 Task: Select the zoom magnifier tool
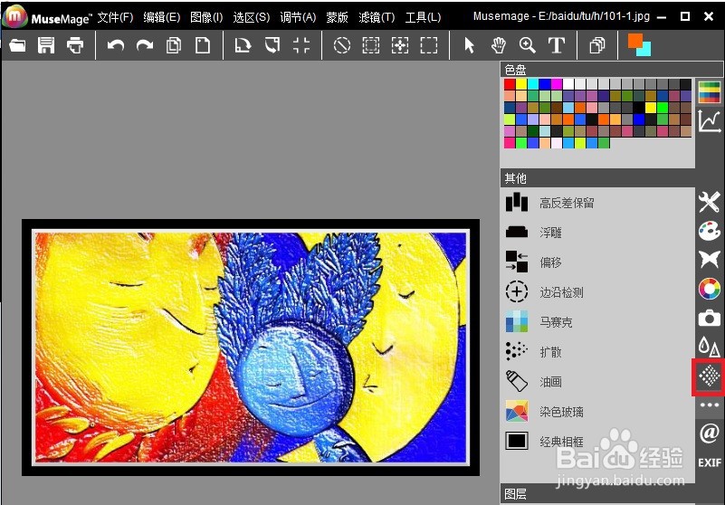[x=528, y=45]
